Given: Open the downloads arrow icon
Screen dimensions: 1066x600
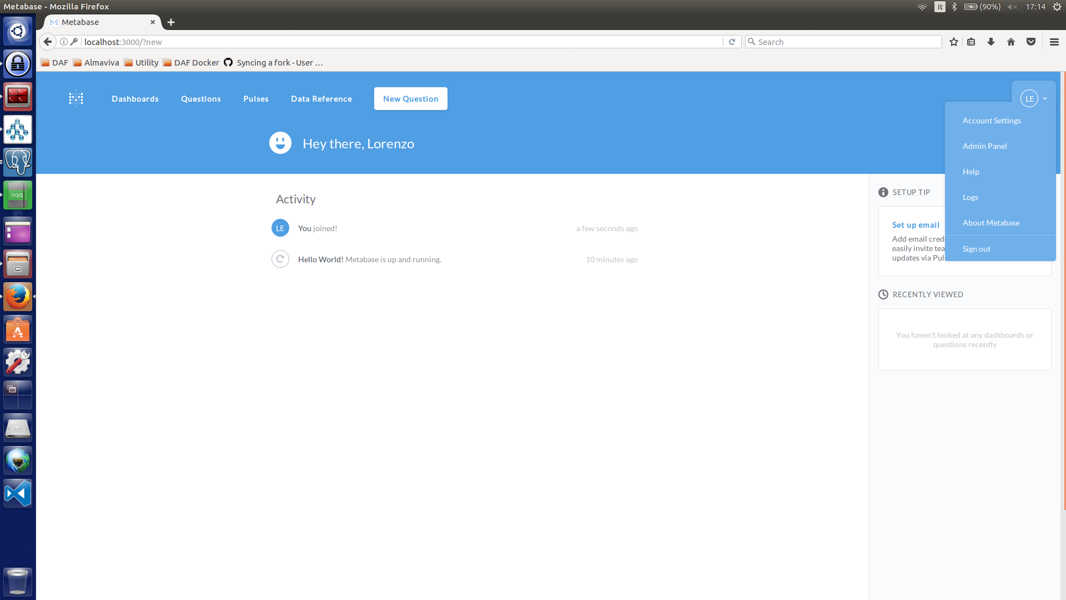Looking at the screenshot, I should [991, 42].
